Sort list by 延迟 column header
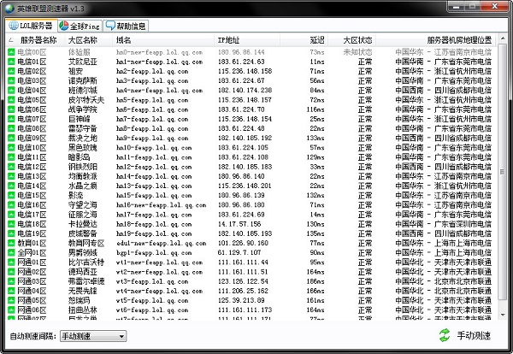 coord(317,40)
